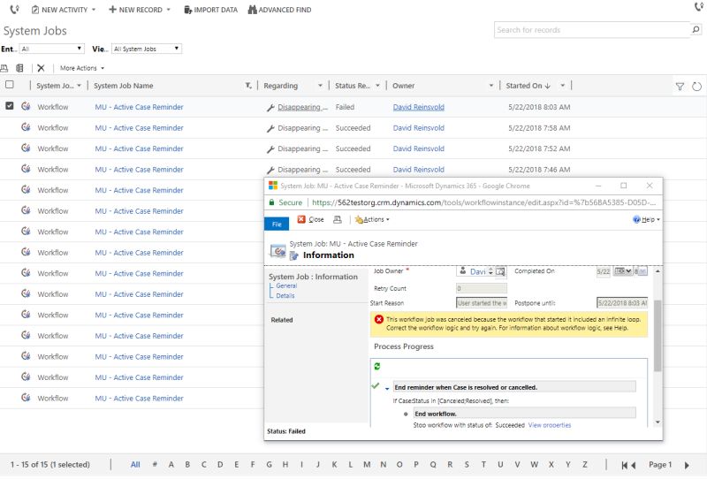Open Started On column dropdown arrow
The width and height of the screenshot is (707, 479).
coord(562,86)
